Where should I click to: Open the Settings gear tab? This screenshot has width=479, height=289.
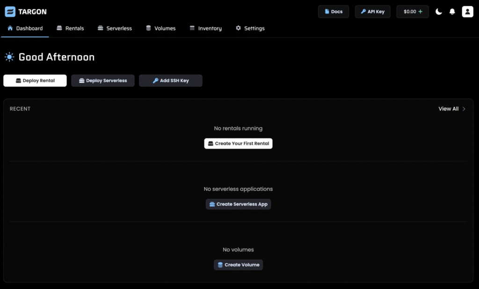[250, 29]
